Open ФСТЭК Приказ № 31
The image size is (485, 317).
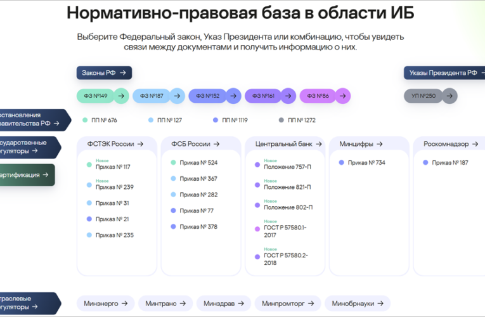[108, 203]
